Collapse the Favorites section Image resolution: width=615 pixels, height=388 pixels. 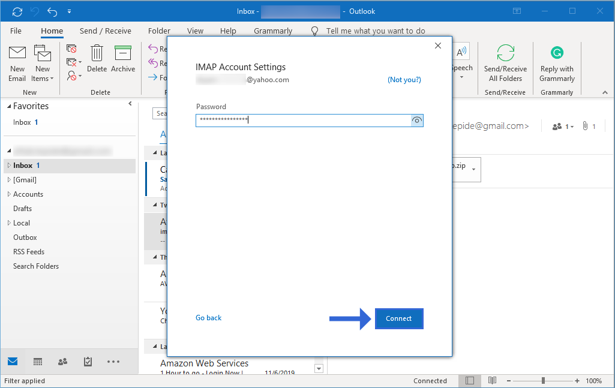[x=9, y=106]
